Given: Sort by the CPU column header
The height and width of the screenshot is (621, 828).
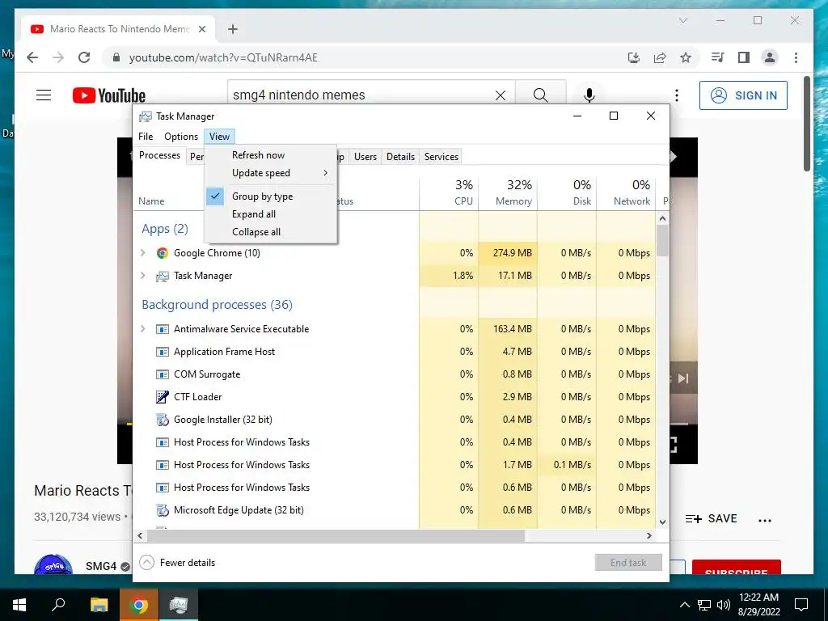Looking at the screenshot, I should pos(450,192).
